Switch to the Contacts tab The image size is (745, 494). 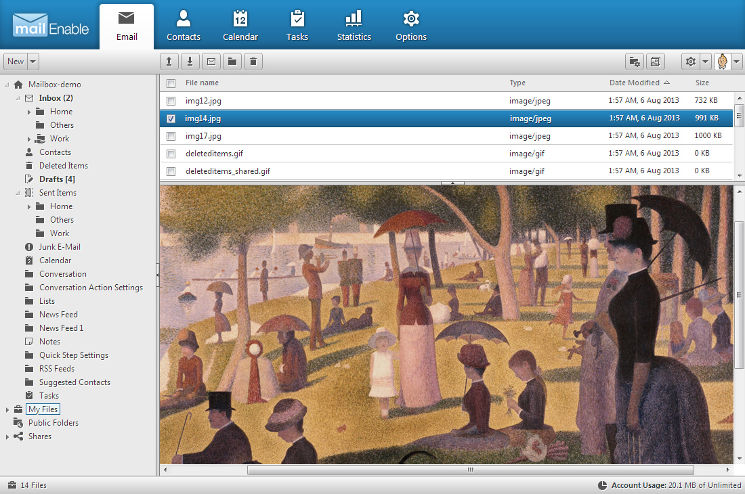pos(184,26)
